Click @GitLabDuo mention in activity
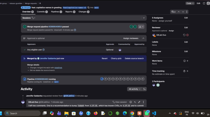Viewport: 210px width, 117px height. pyautogui.click(x=69, y=96)
